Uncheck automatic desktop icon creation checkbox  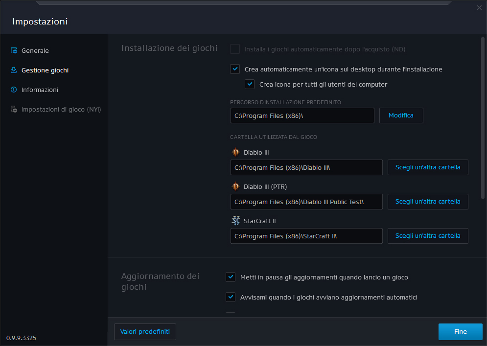coord(235,69)
